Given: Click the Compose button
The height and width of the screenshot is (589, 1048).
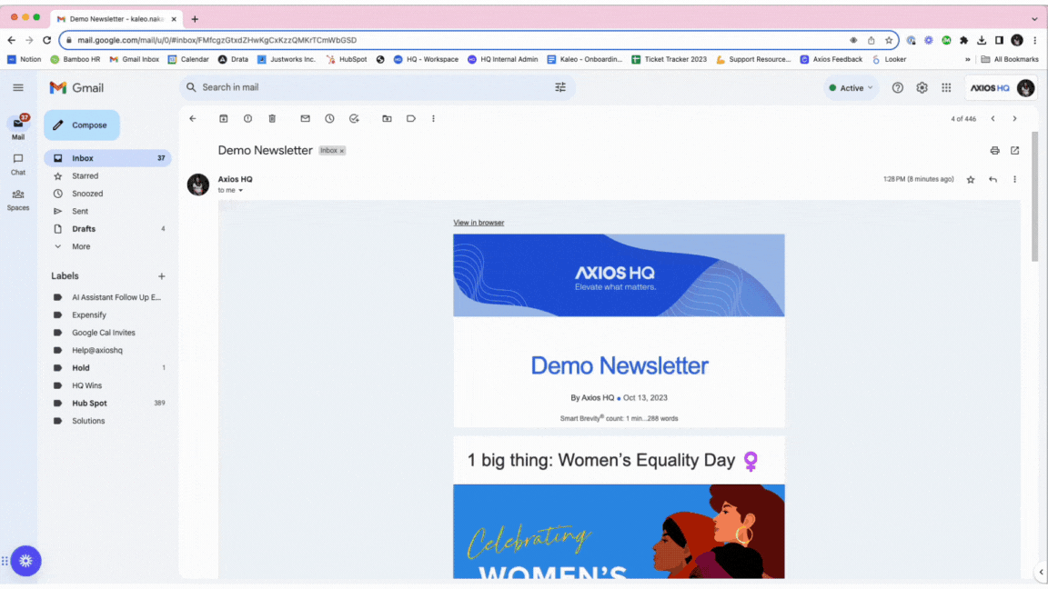Looking at the screenshot, I should tap(82, 125).
